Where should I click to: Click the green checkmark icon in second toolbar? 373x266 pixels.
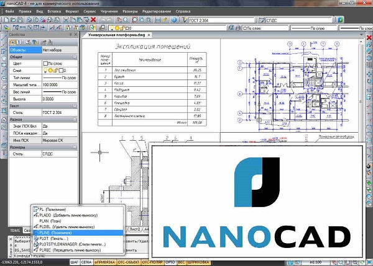(93, 28)
